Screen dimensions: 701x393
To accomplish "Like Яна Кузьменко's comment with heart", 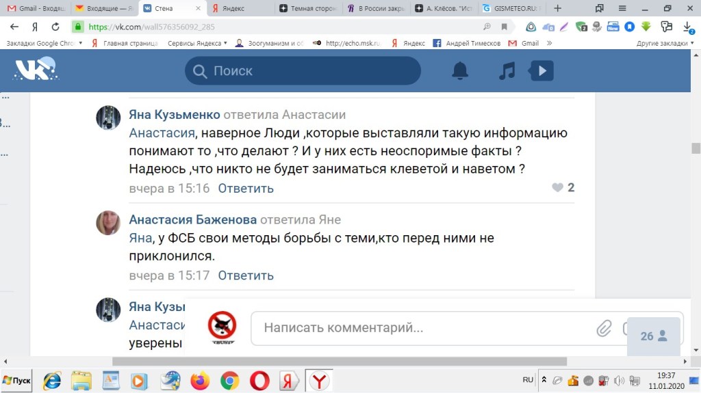I will 558,188.
